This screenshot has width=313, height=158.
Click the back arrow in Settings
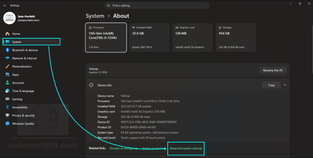pos(5,6)
